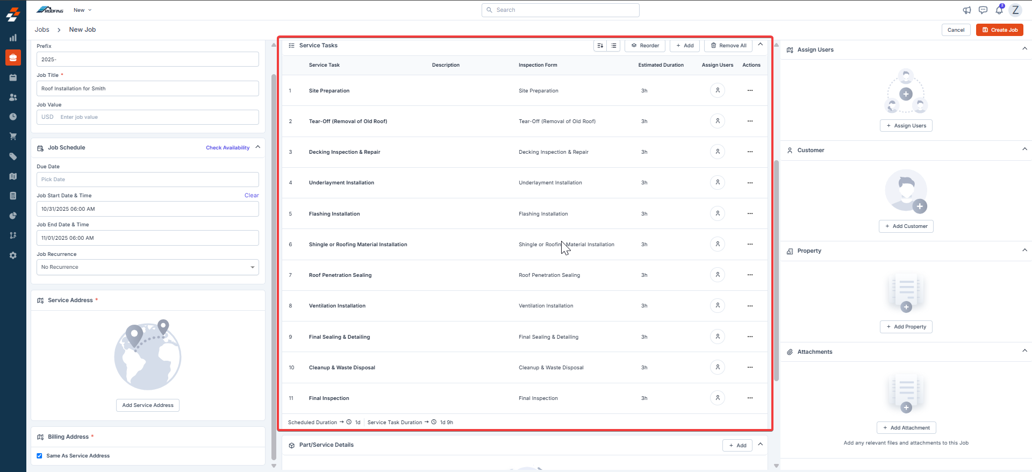The image size is (1032, 472).
Task: Open the pie chart reports icon in sidebar
Action: tap(13, 216)
